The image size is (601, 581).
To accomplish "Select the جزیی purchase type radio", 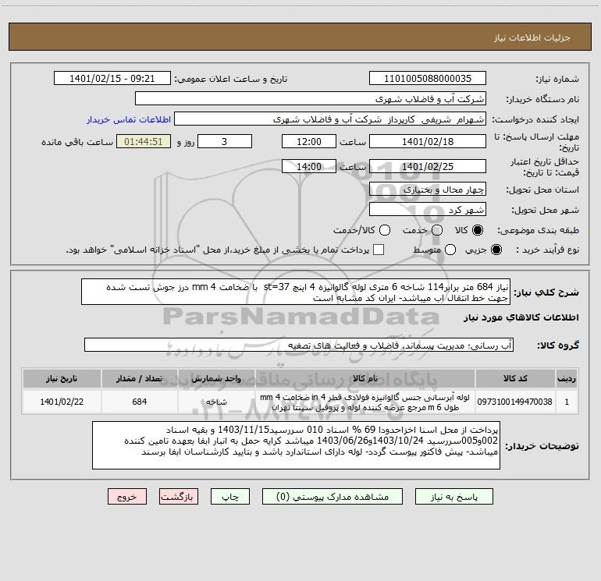I will pyautogui.click(x=496, y=250).
